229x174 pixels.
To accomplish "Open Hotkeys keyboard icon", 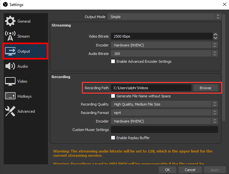I will pos(10,96).
